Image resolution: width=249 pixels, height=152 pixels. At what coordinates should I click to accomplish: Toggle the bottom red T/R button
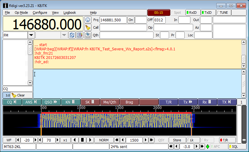[227, 140]
